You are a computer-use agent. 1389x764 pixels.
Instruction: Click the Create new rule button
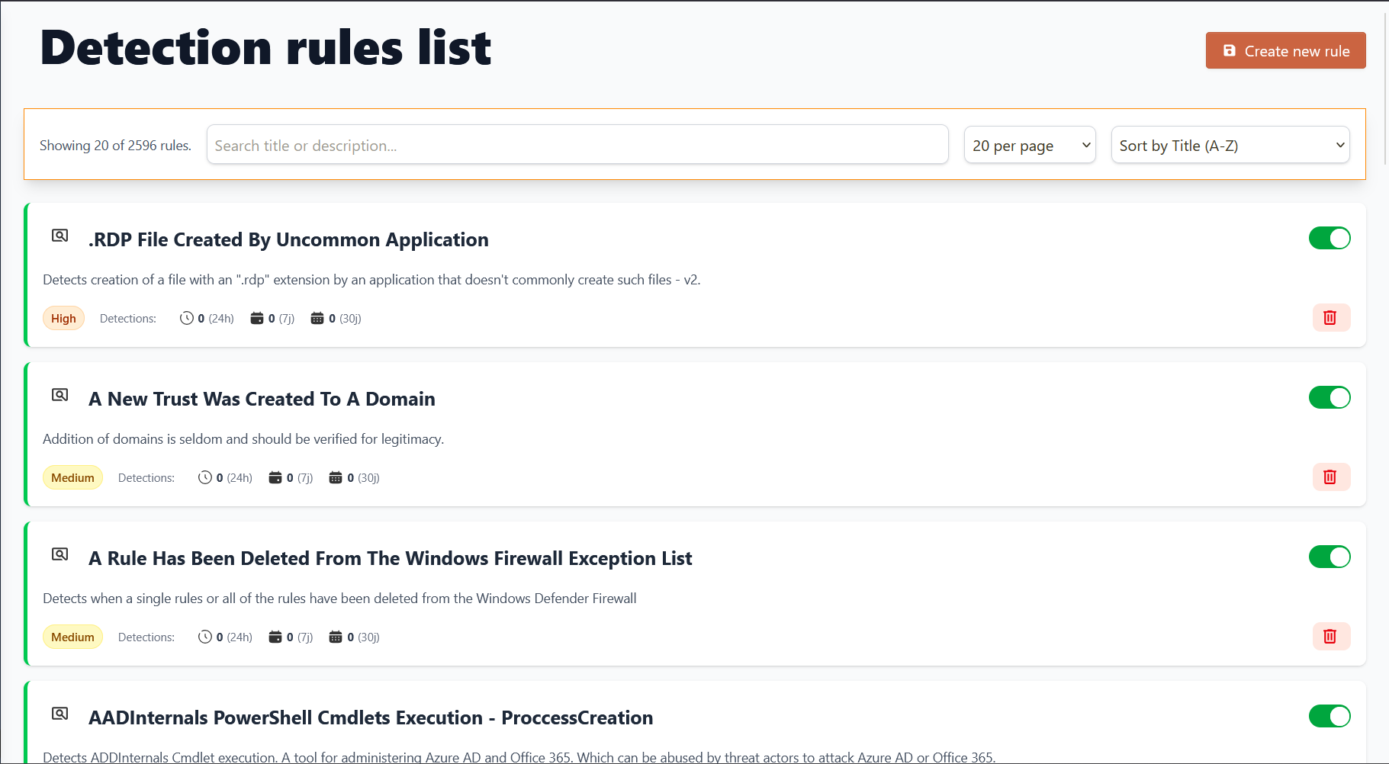pos(1285,51)
